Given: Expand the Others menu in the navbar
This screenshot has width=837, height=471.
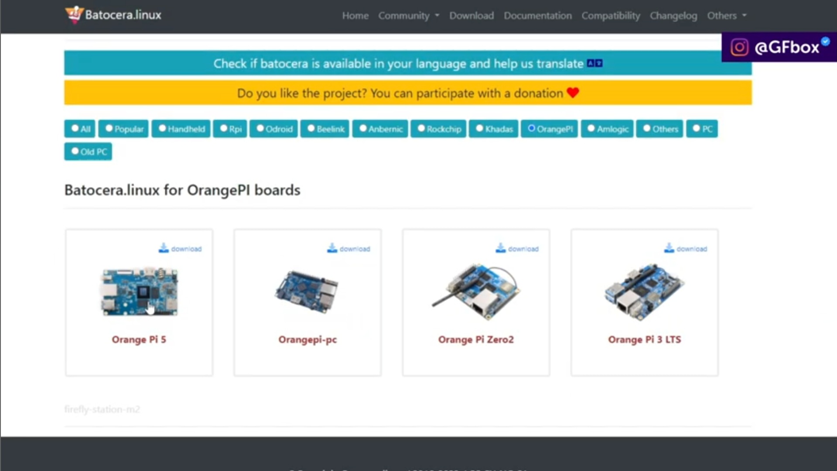Looking at the screenshot, I should 726,15.
